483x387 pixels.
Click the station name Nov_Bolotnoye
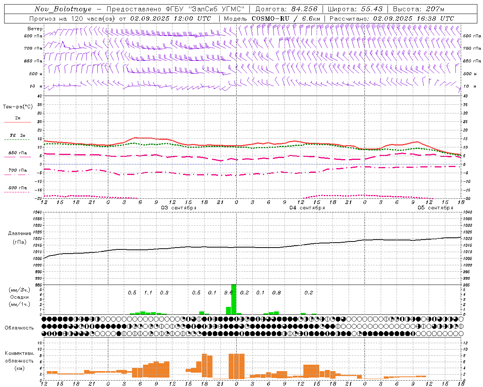tap(63, 9)
